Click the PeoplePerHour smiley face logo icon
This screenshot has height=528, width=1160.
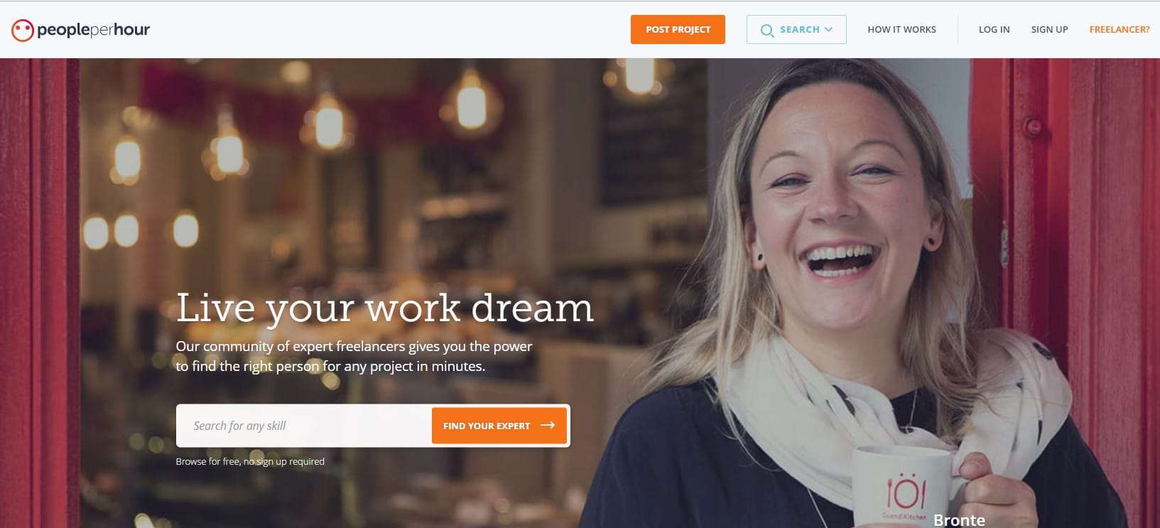click(22, 30)
